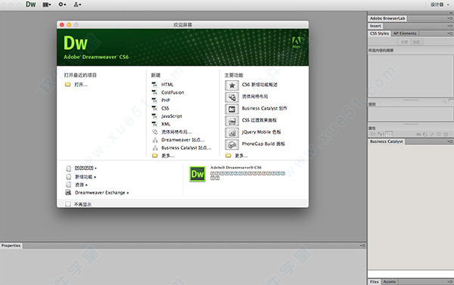Open the Site menu icon in the application bar

point(77,5)
